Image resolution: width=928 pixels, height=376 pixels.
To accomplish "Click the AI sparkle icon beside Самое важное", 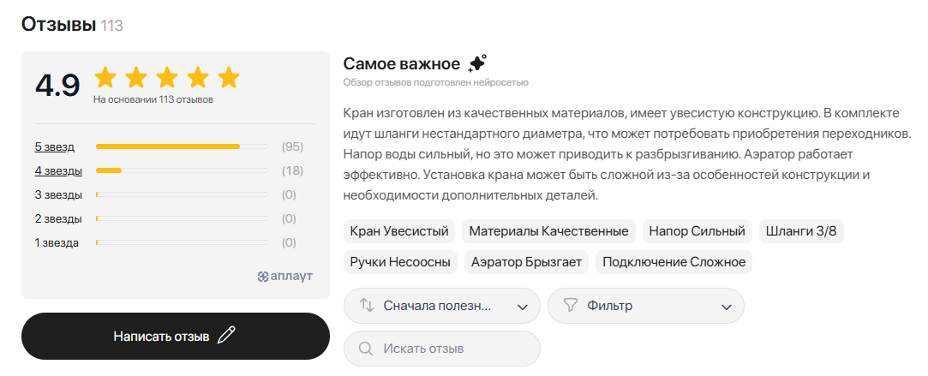I will 477,63.
